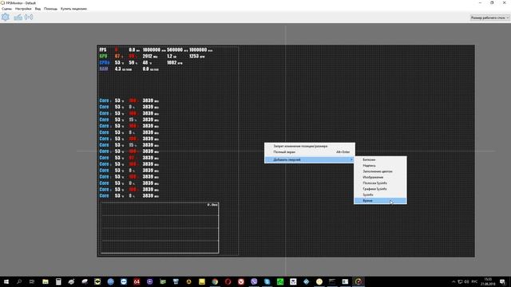
Task: Open File Explorer from taskbar
Action: click(x=46, y=281)
